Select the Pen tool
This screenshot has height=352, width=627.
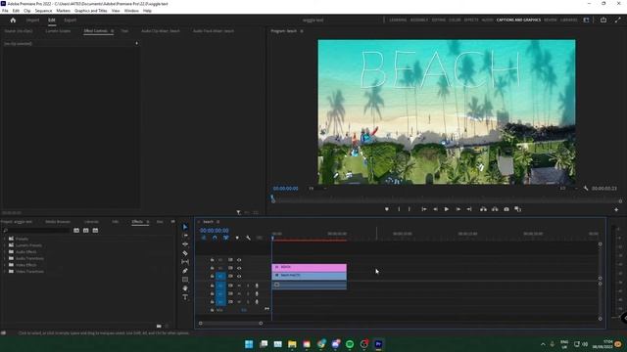(x=185, y=271)
